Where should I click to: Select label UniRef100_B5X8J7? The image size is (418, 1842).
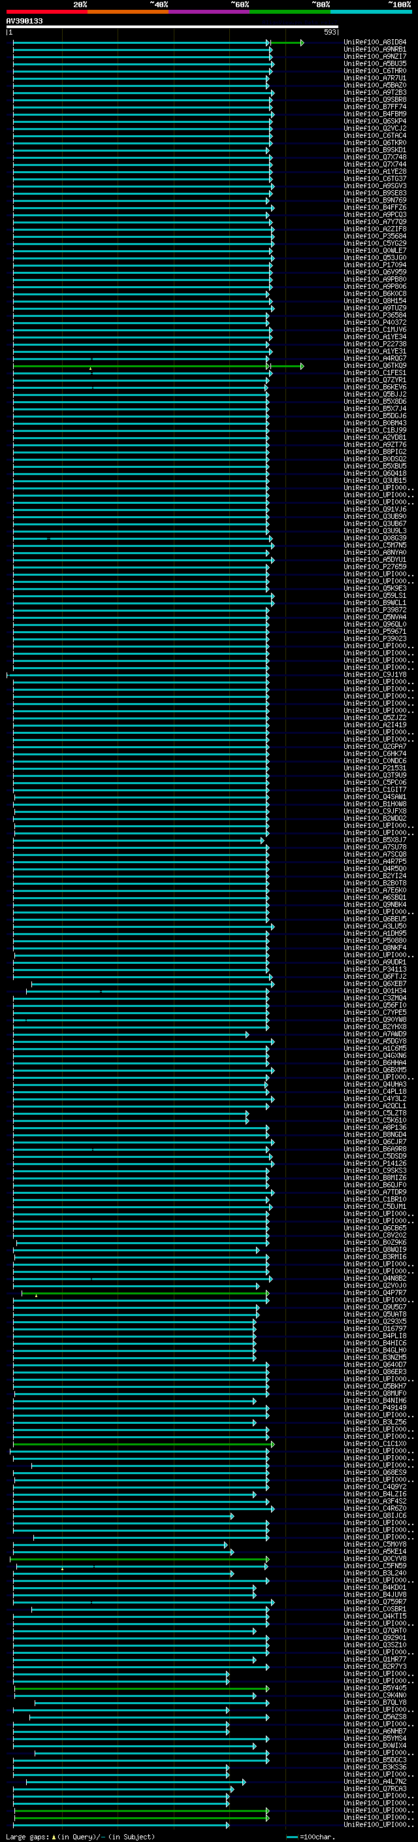pos(375,840)
